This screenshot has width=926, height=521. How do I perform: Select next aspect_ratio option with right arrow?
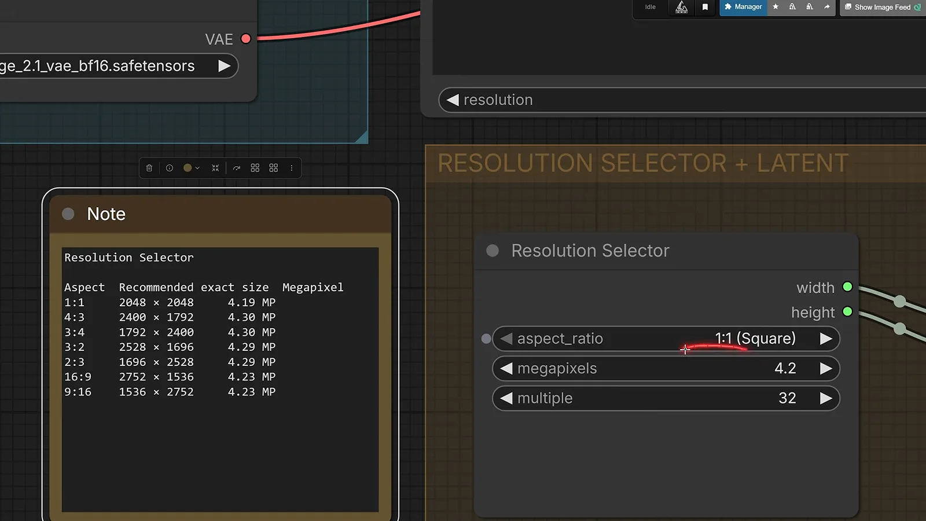pos(826,339)
